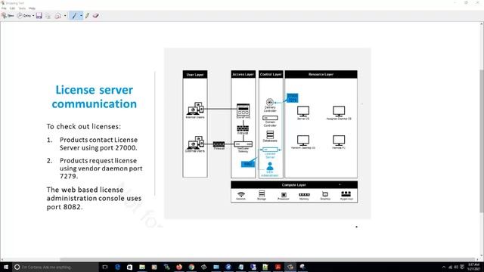
Task: Click the vertical scrollbar thumb
Action: click(482, 141)
